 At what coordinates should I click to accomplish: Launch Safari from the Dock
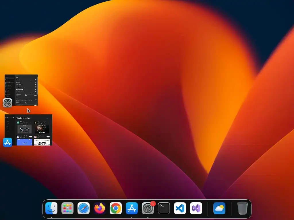pos(84,208)
